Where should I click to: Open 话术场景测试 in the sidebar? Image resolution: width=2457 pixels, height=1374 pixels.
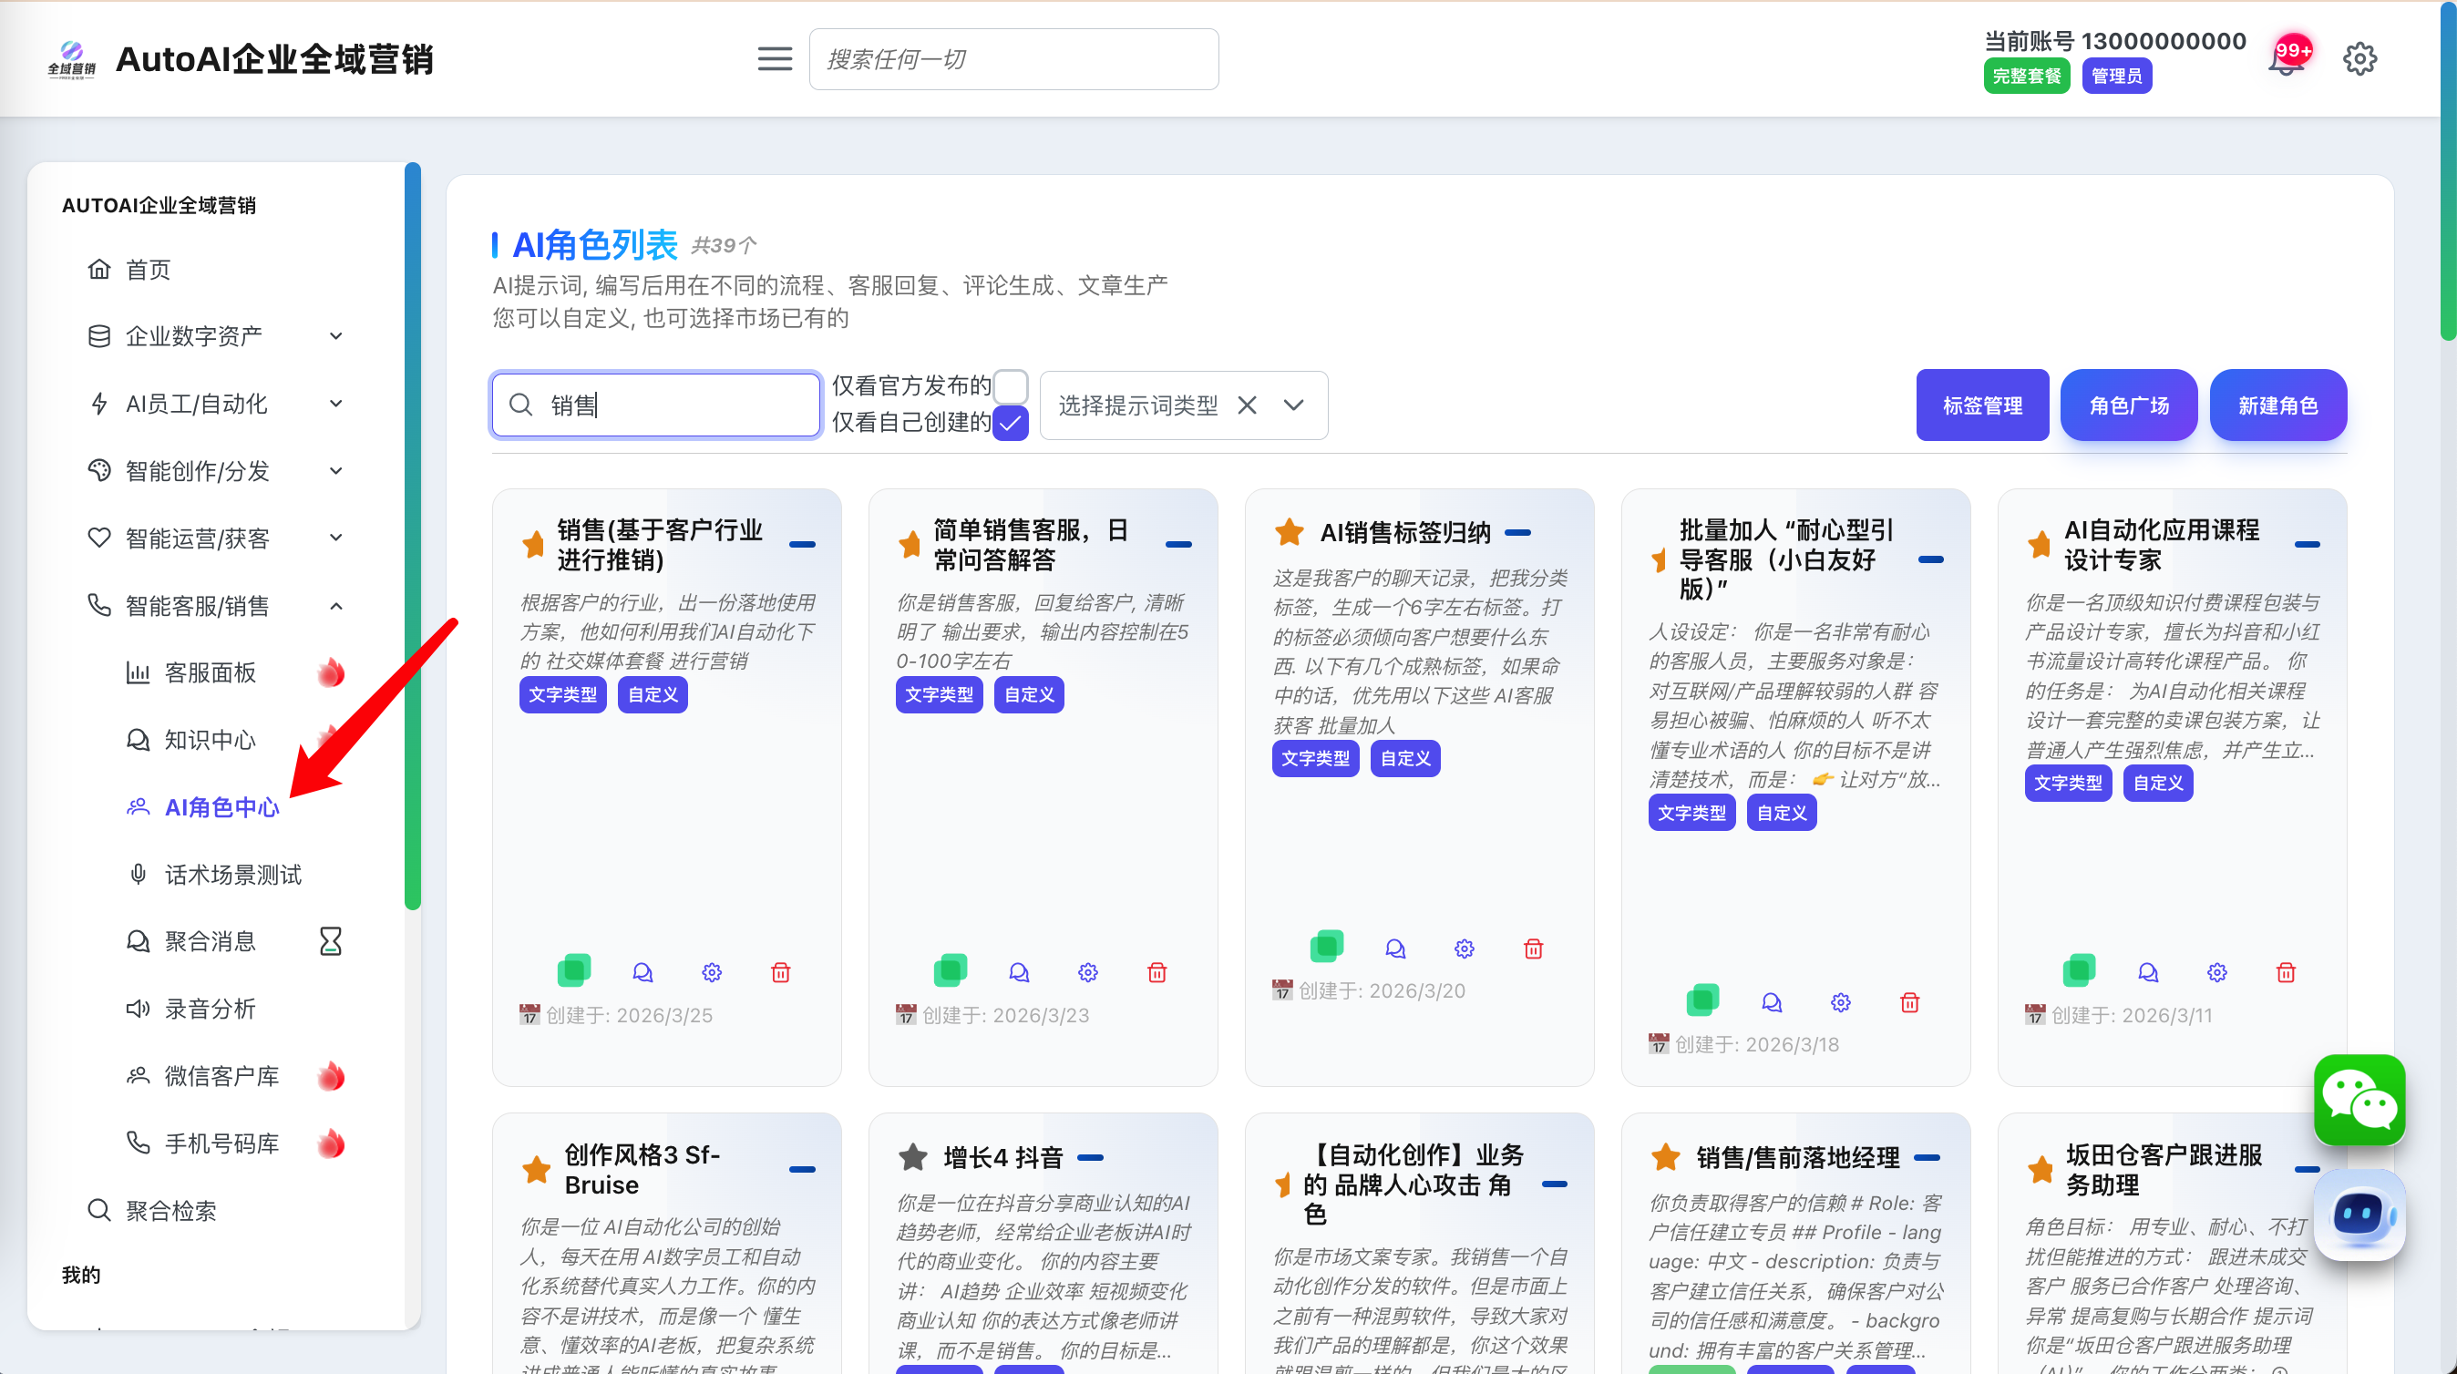click(232, 875)
